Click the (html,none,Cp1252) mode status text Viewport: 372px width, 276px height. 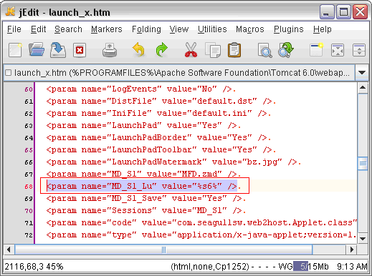(210, 267)
